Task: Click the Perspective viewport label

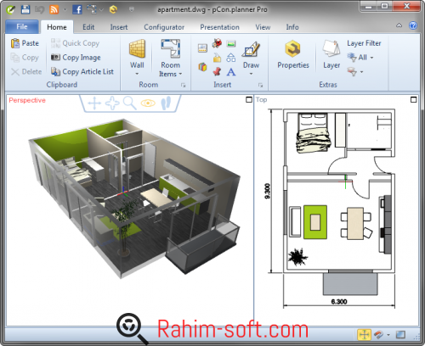Action: coord(27,100)
